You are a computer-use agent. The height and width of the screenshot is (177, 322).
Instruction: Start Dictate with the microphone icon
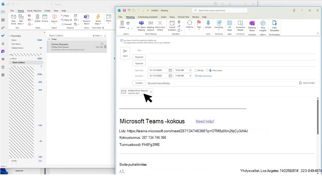pyautogui.click(x=208, y=25)
